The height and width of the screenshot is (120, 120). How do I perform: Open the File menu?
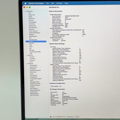47,3
